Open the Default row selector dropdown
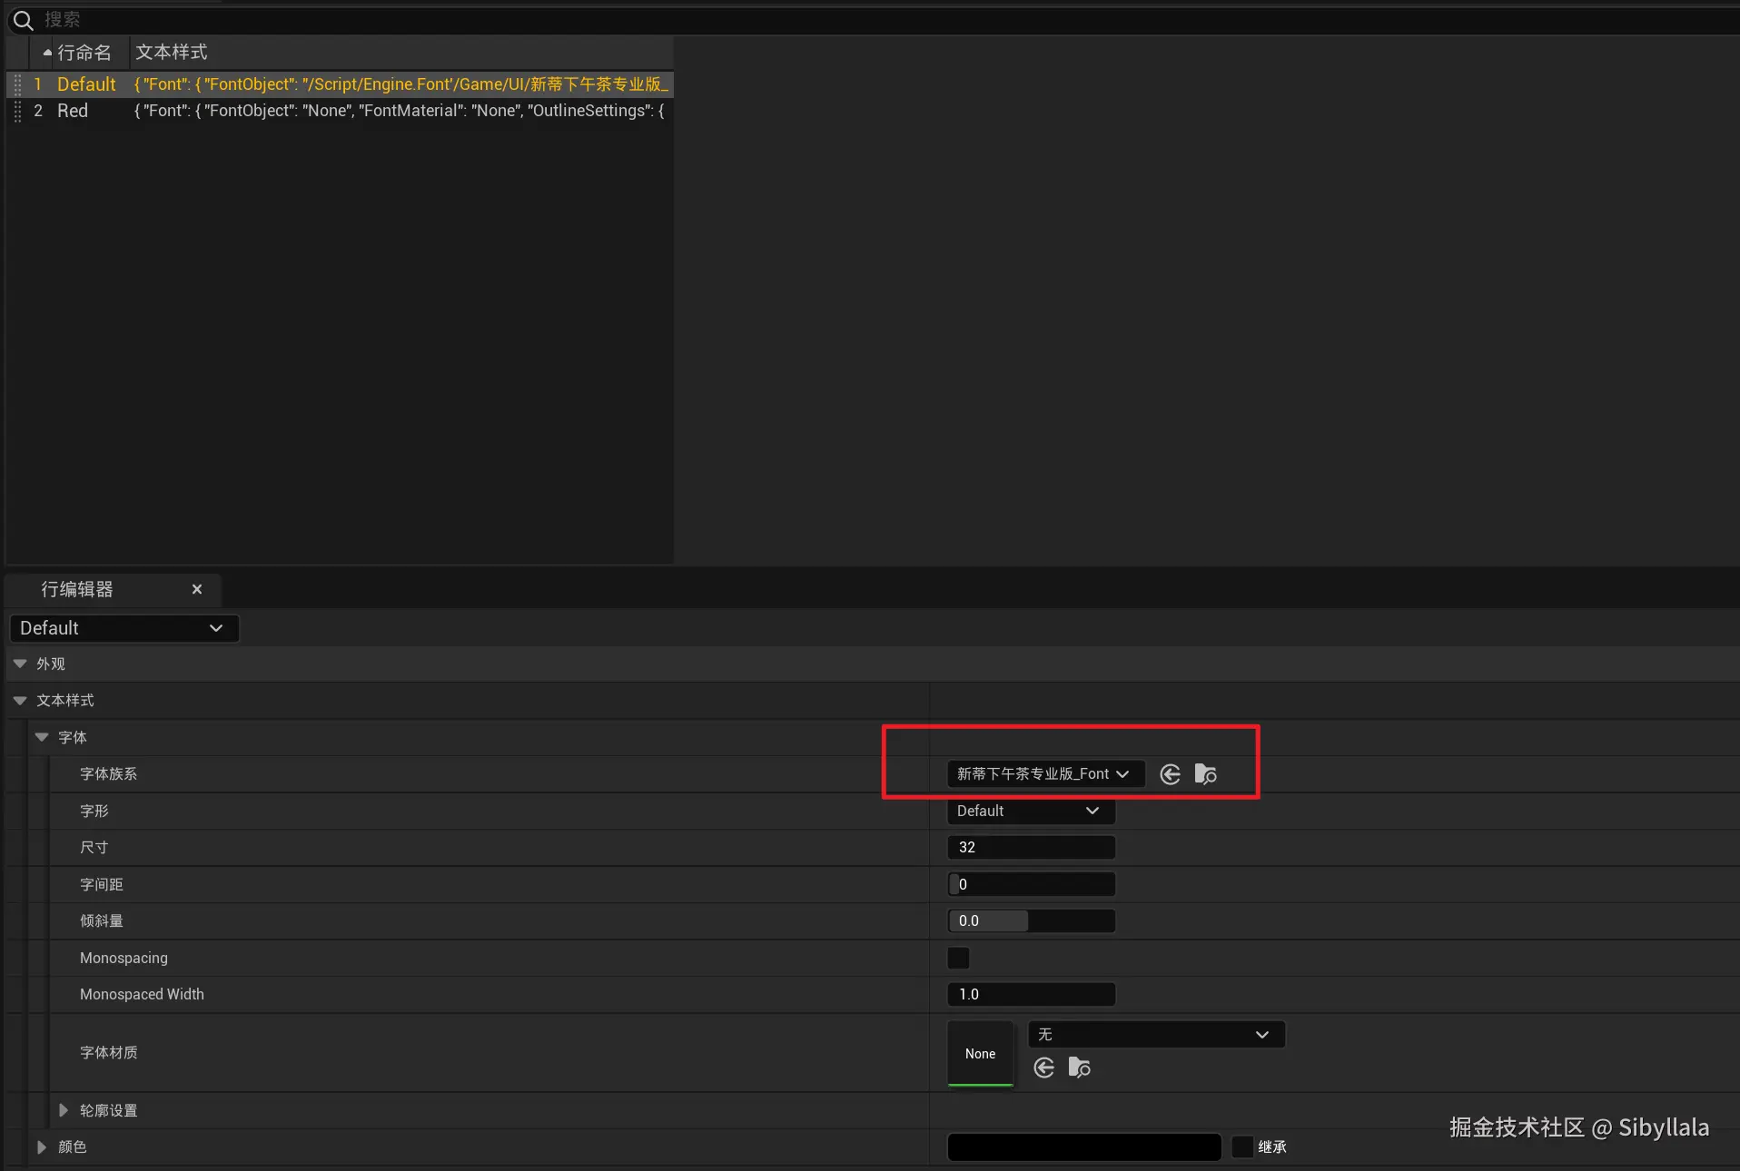The width and height of the screenshot is (1740, 1171). click(124, 628)
